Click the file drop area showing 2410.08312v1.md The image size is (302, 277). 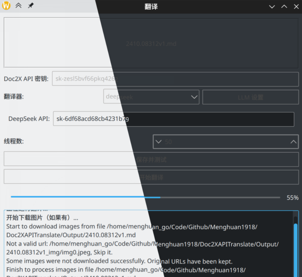pos(151,43)
